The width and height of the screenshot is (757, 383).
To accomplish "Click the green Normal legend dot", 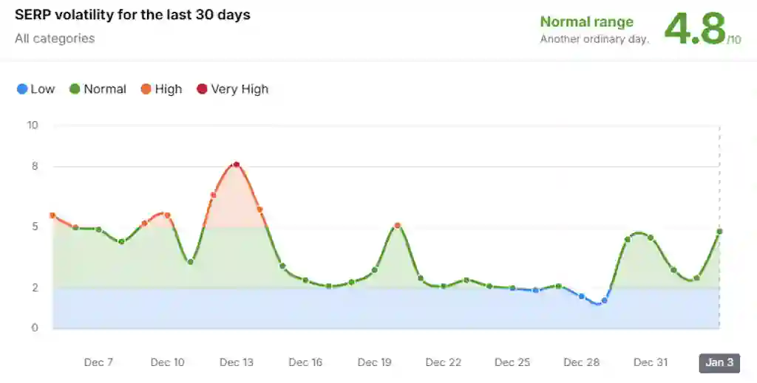I will pyautogui.click(x=75, y=89).
